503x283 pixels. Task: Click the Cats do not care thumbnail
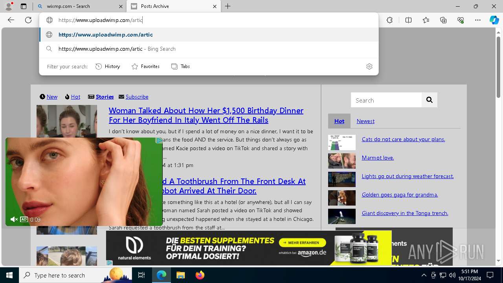[x=342, y=143]
